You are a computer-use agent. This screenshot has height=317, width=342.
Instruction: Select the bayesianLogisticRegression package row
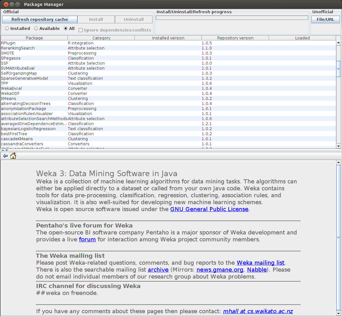168,129
